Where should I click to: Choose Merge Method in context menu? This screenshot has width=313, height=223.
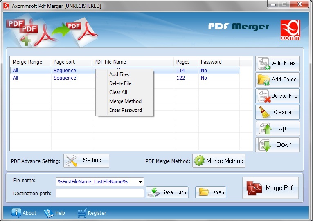coord(125,101)
